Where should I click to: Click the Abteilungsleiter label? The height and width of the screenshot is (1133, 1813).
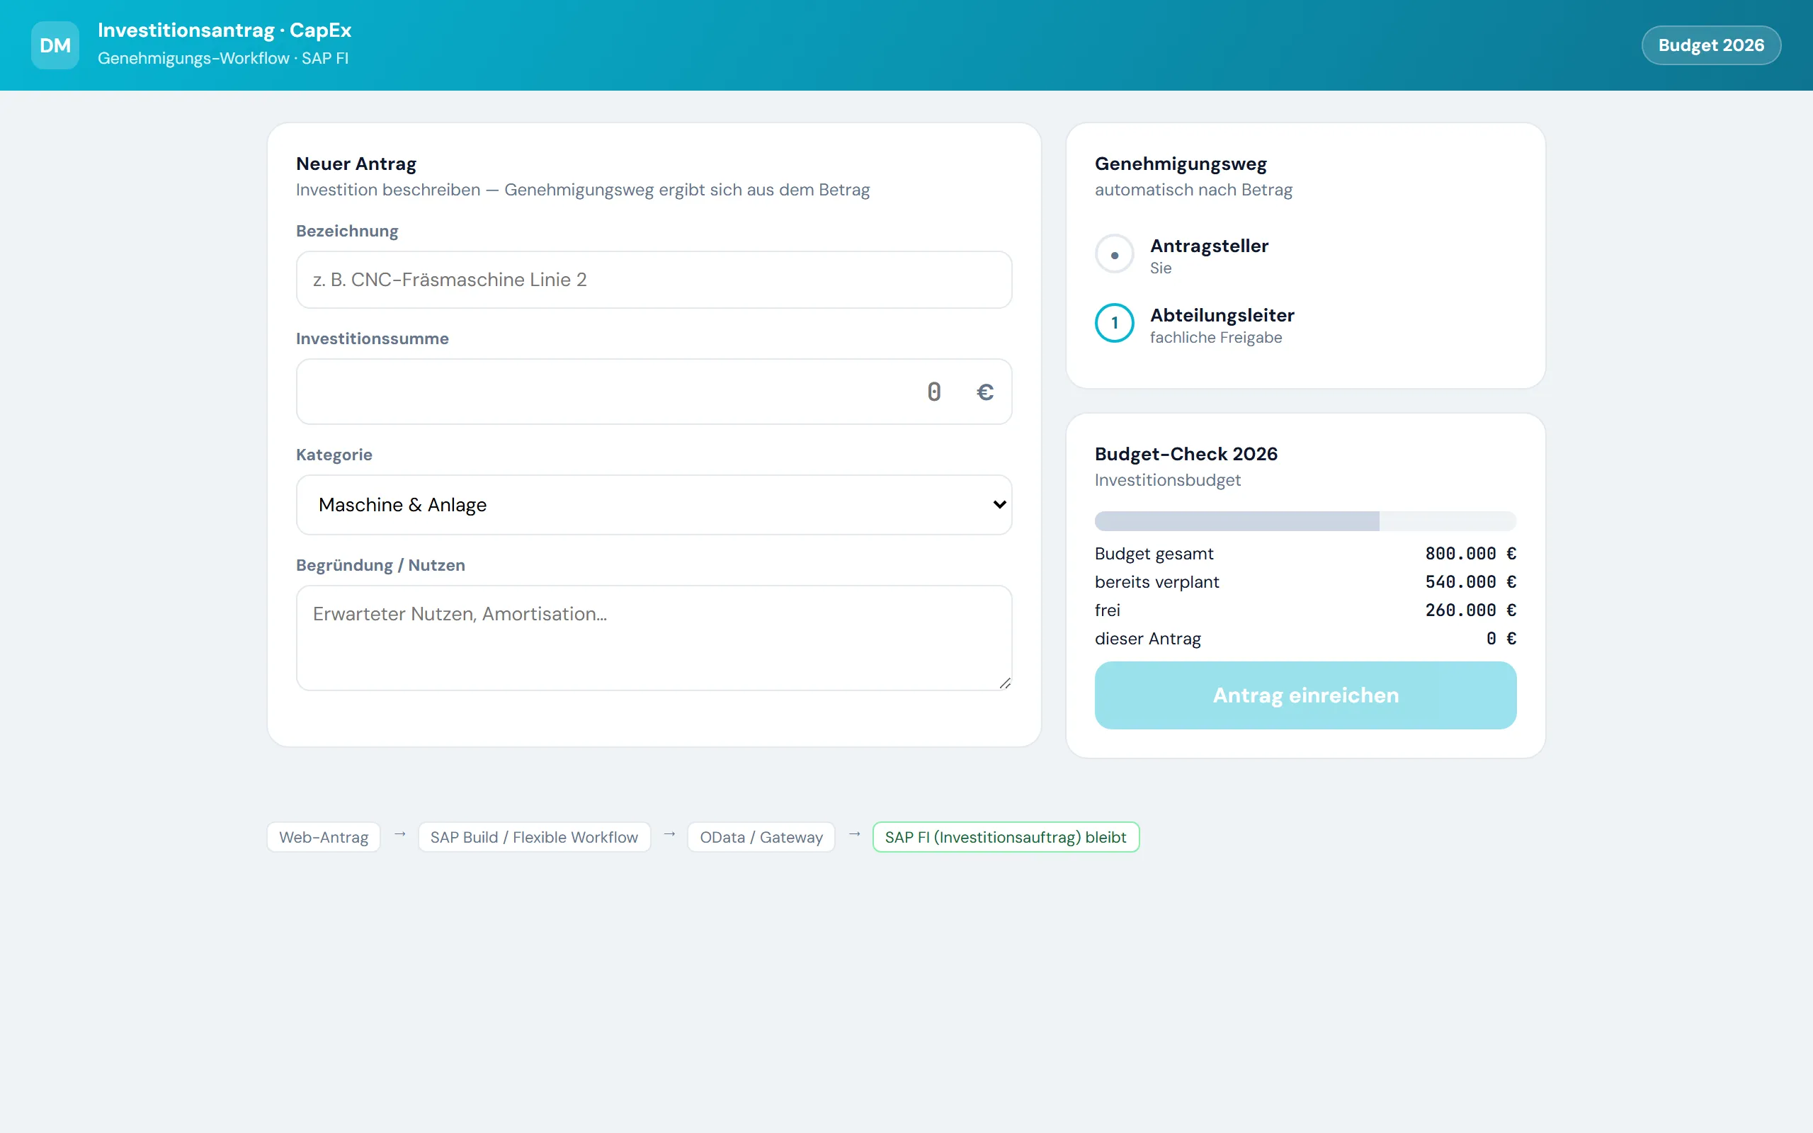coord(1222,316)
